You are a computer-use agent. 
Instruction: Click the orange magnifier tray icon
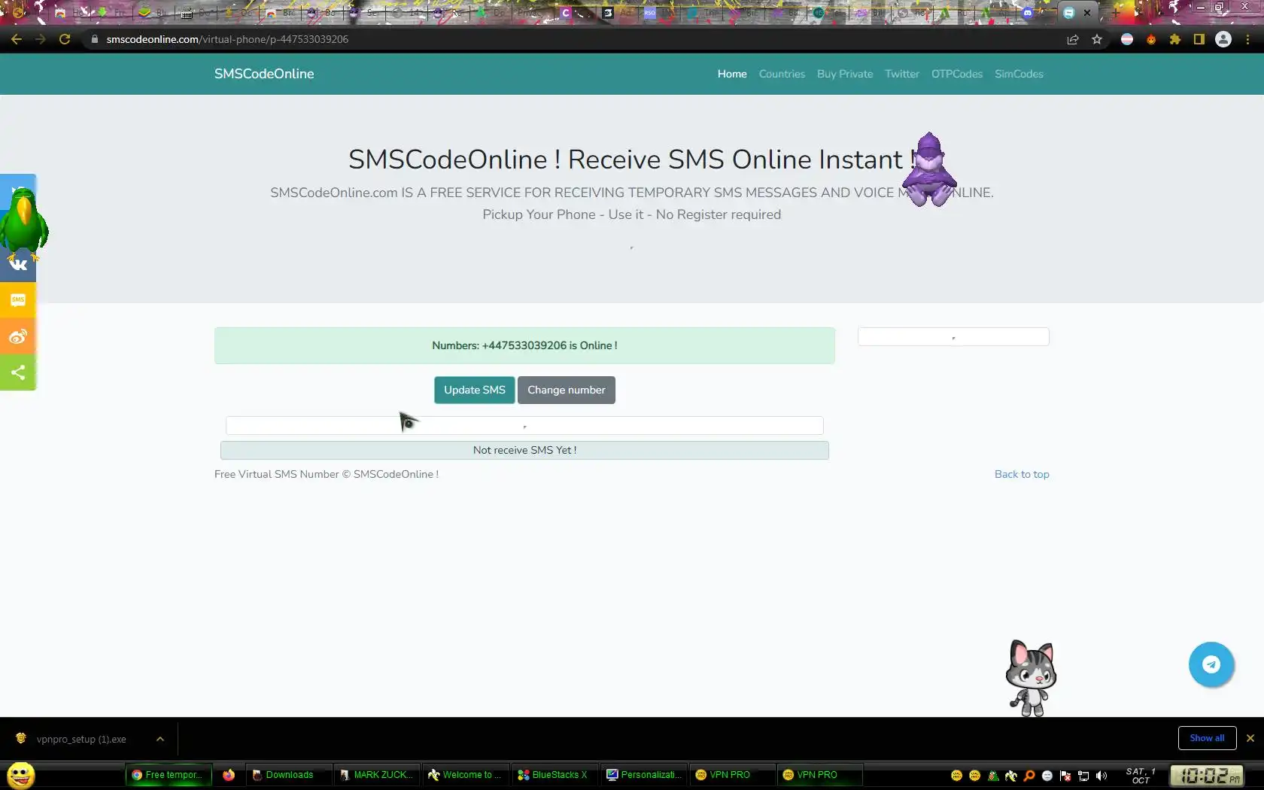tap(1029, 776)
